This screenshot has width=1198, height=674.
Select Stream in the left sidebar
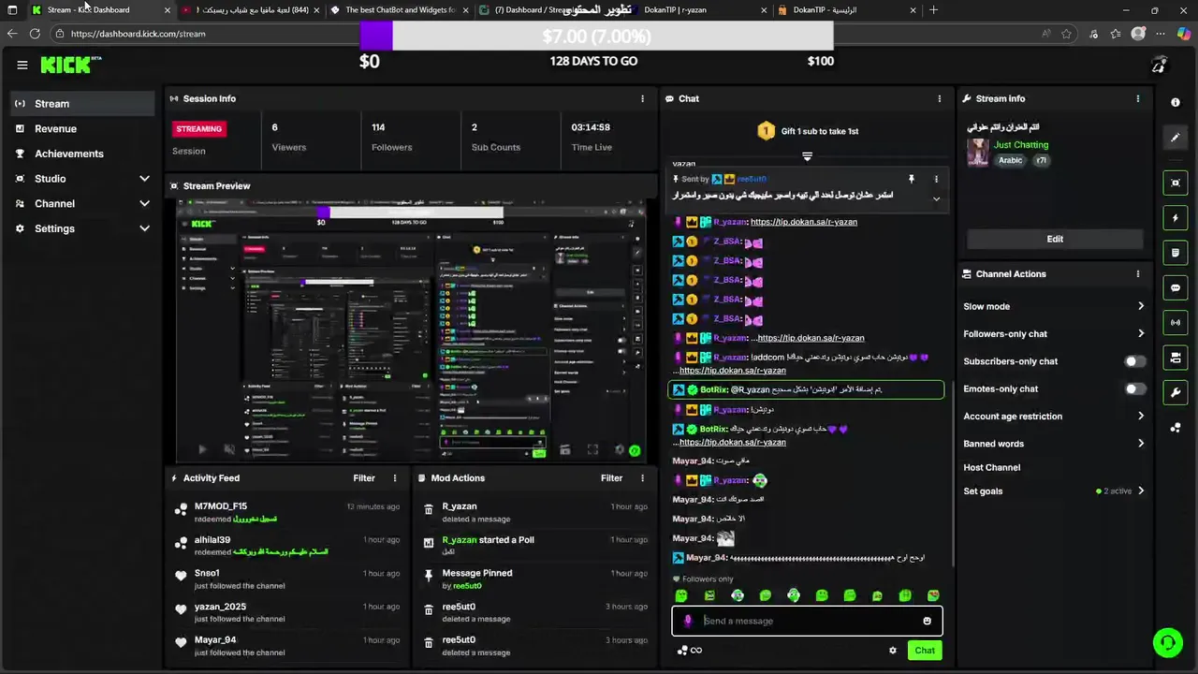[82, 104]
